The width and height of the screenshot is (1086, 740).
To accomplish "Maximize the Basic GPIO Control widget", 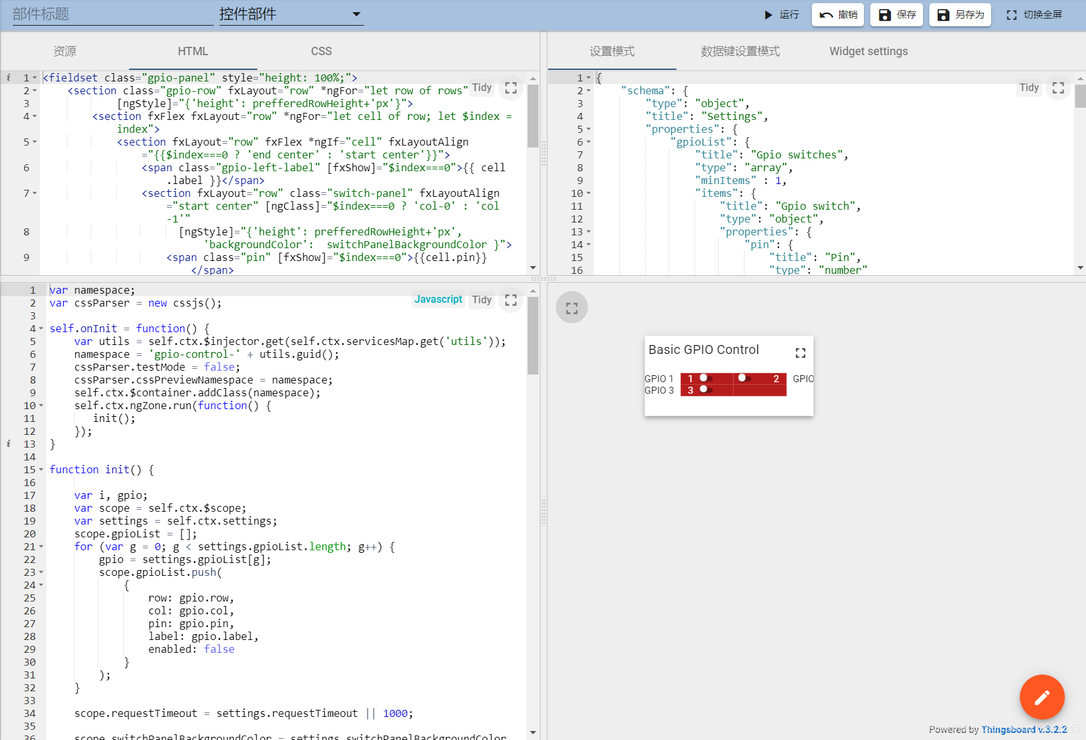I will tap(800, 353).
